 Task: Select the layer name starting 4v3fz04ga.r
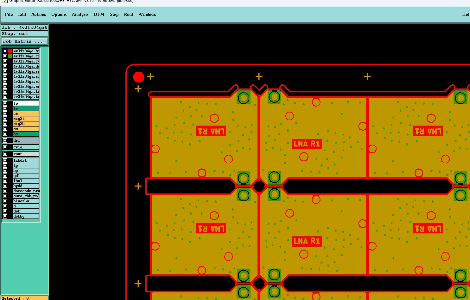[26, 71]
